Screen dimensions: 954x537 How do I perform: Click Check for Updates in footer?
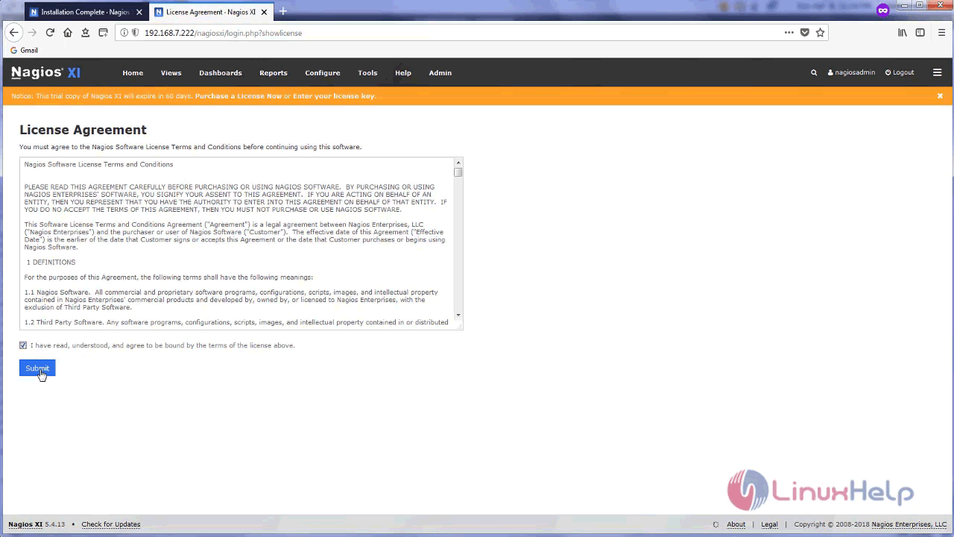click(x=111, y=524)
